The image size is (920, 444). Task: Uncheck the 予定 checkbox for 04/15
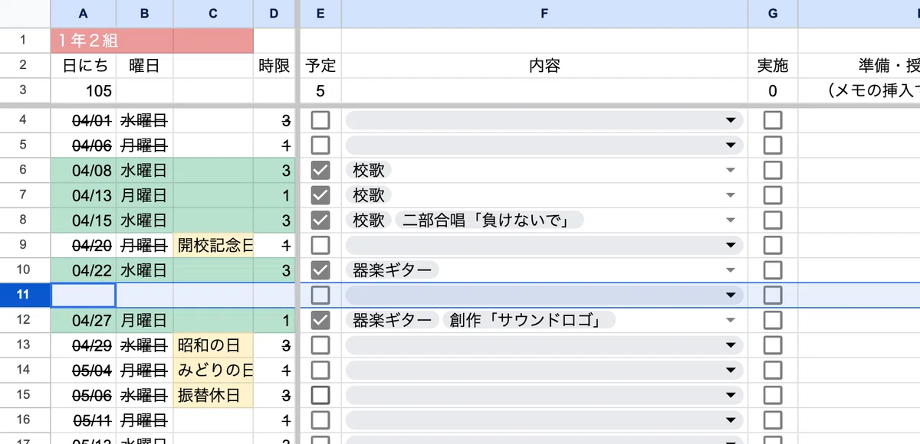(320, 220)
